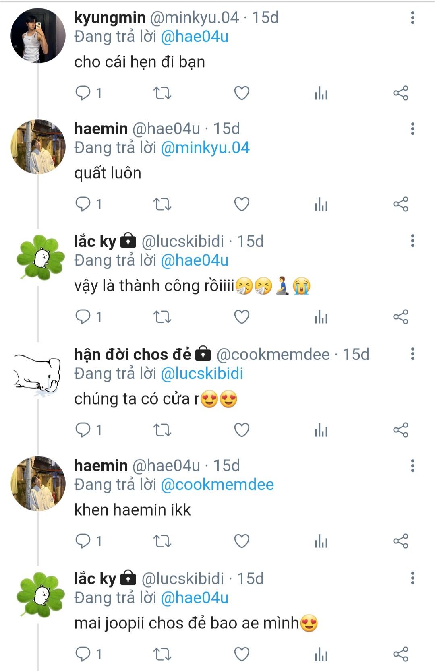Retweet the "chúng ta có cửa r" reply
This screenshot has height=671, width=435.
click(162, 430)
